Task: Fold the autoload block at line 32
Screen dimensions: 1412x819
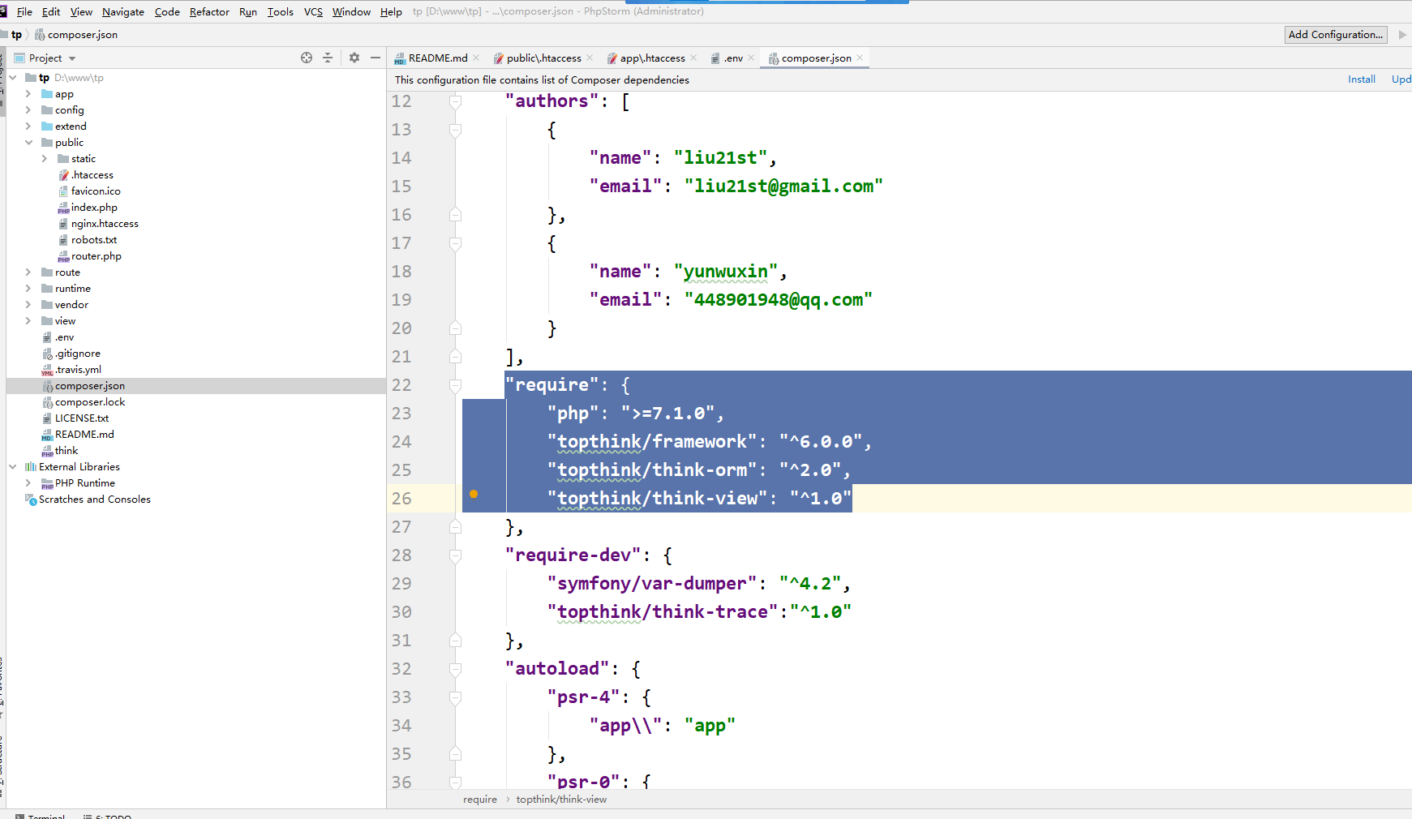Action: [456, 669]
